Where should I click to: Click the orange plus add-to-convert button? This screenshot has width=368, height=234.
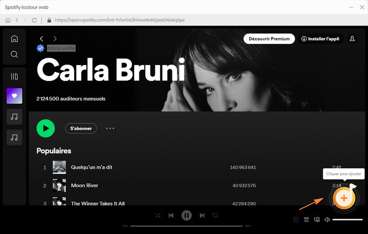coord(344,198)
